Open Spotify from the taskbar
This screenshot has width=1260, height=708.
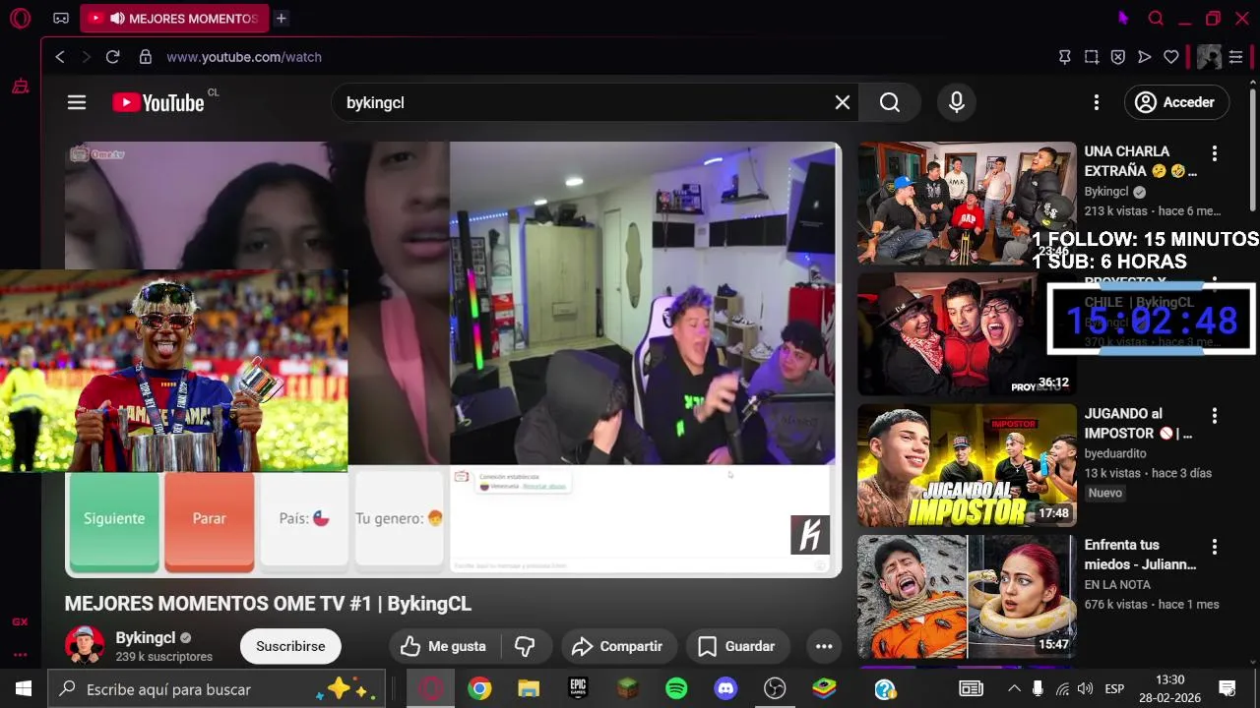[676, 689]
